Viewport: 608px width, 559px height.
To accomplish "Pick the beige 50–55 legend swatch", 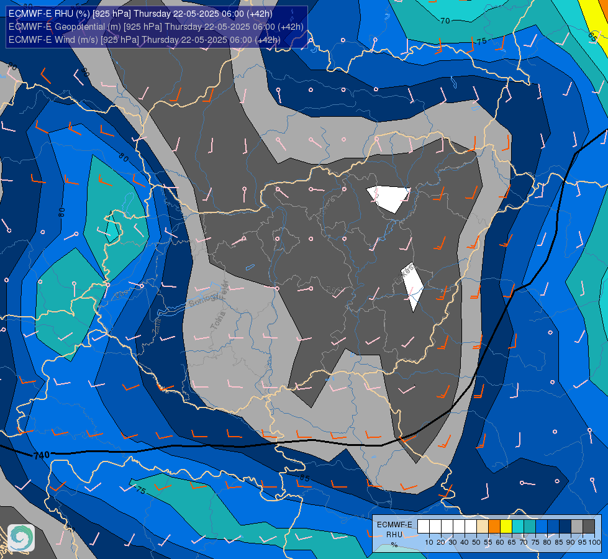I will 483,527.
